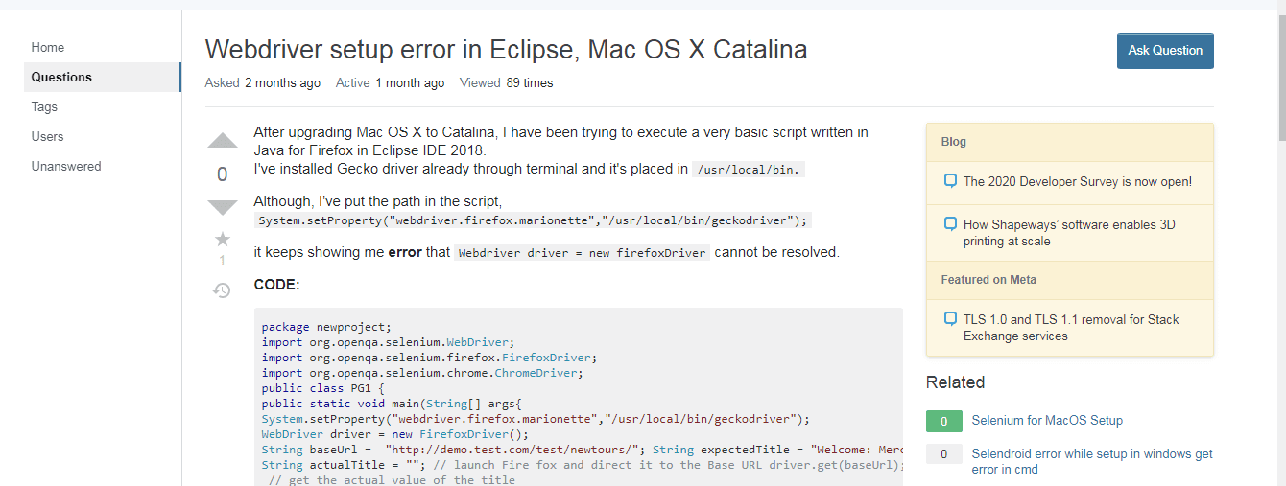Favorite the question with the star icon
This screenshot has width=1286, height=486.
(223, 239)
